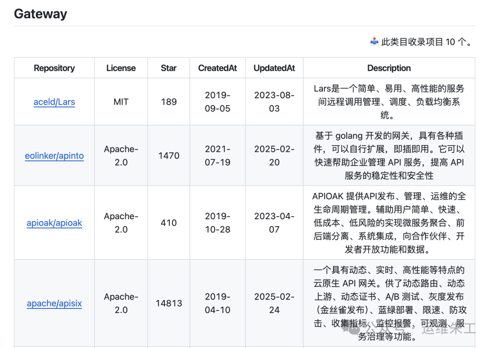Select the Apache-2.0 license in apioak/apioak row
This screenshot has width=492, height=348.
121,223
